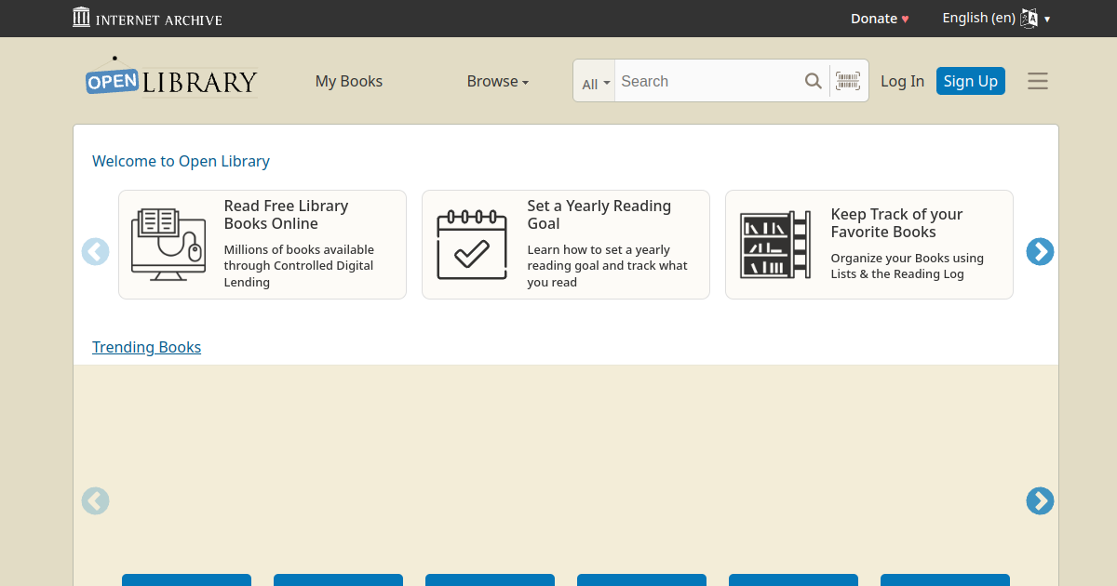Click the computer reading book icon
The width and height of the screenshot is (1117, 586).
point(168,245)
